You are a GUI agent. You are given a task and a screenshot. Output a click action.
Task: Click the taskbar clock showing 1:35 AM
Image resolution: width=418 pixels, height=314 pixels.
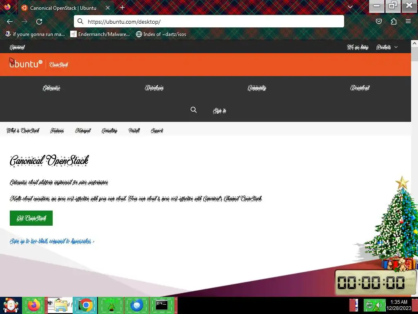(x=399, y=305)
